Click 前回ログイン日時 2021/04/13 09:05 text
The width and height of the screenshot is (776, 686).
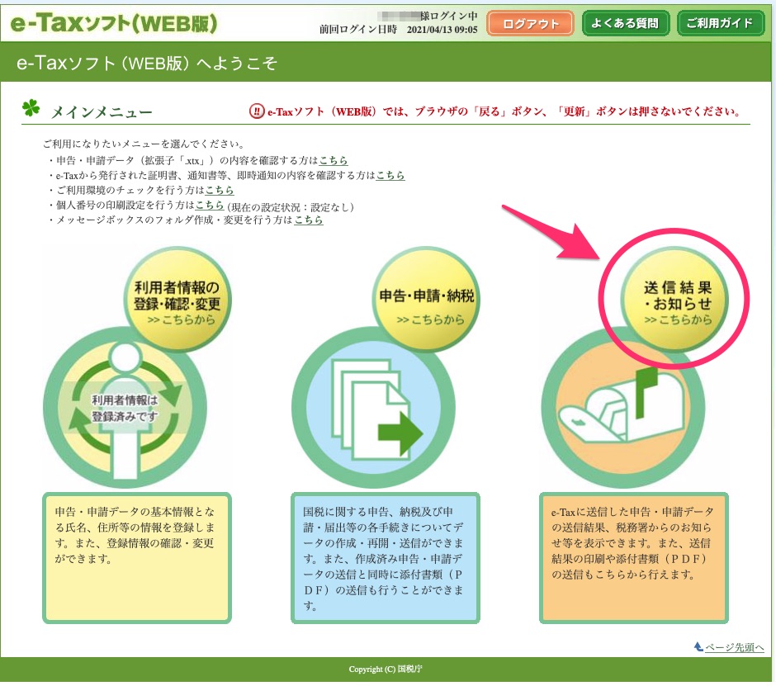click(x=399, y=30)
